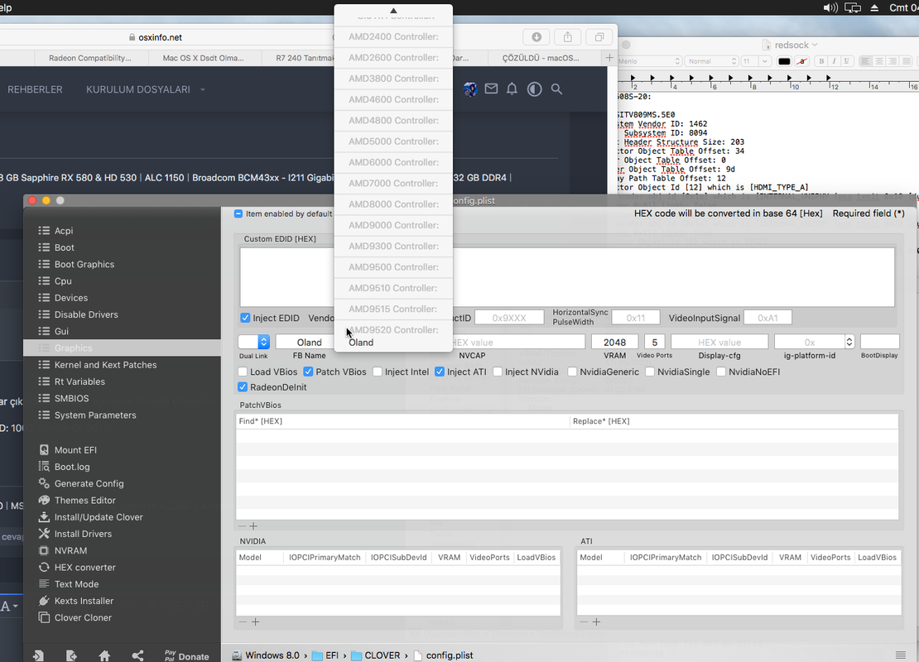Enable NvidiaGeneric checkbox

click(x=572, y=372)
